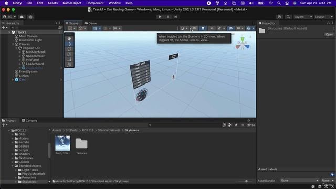The width and height of the screenshot is (336, 189).
Task: Open the Textures folder icon
Action: point(81,143)
